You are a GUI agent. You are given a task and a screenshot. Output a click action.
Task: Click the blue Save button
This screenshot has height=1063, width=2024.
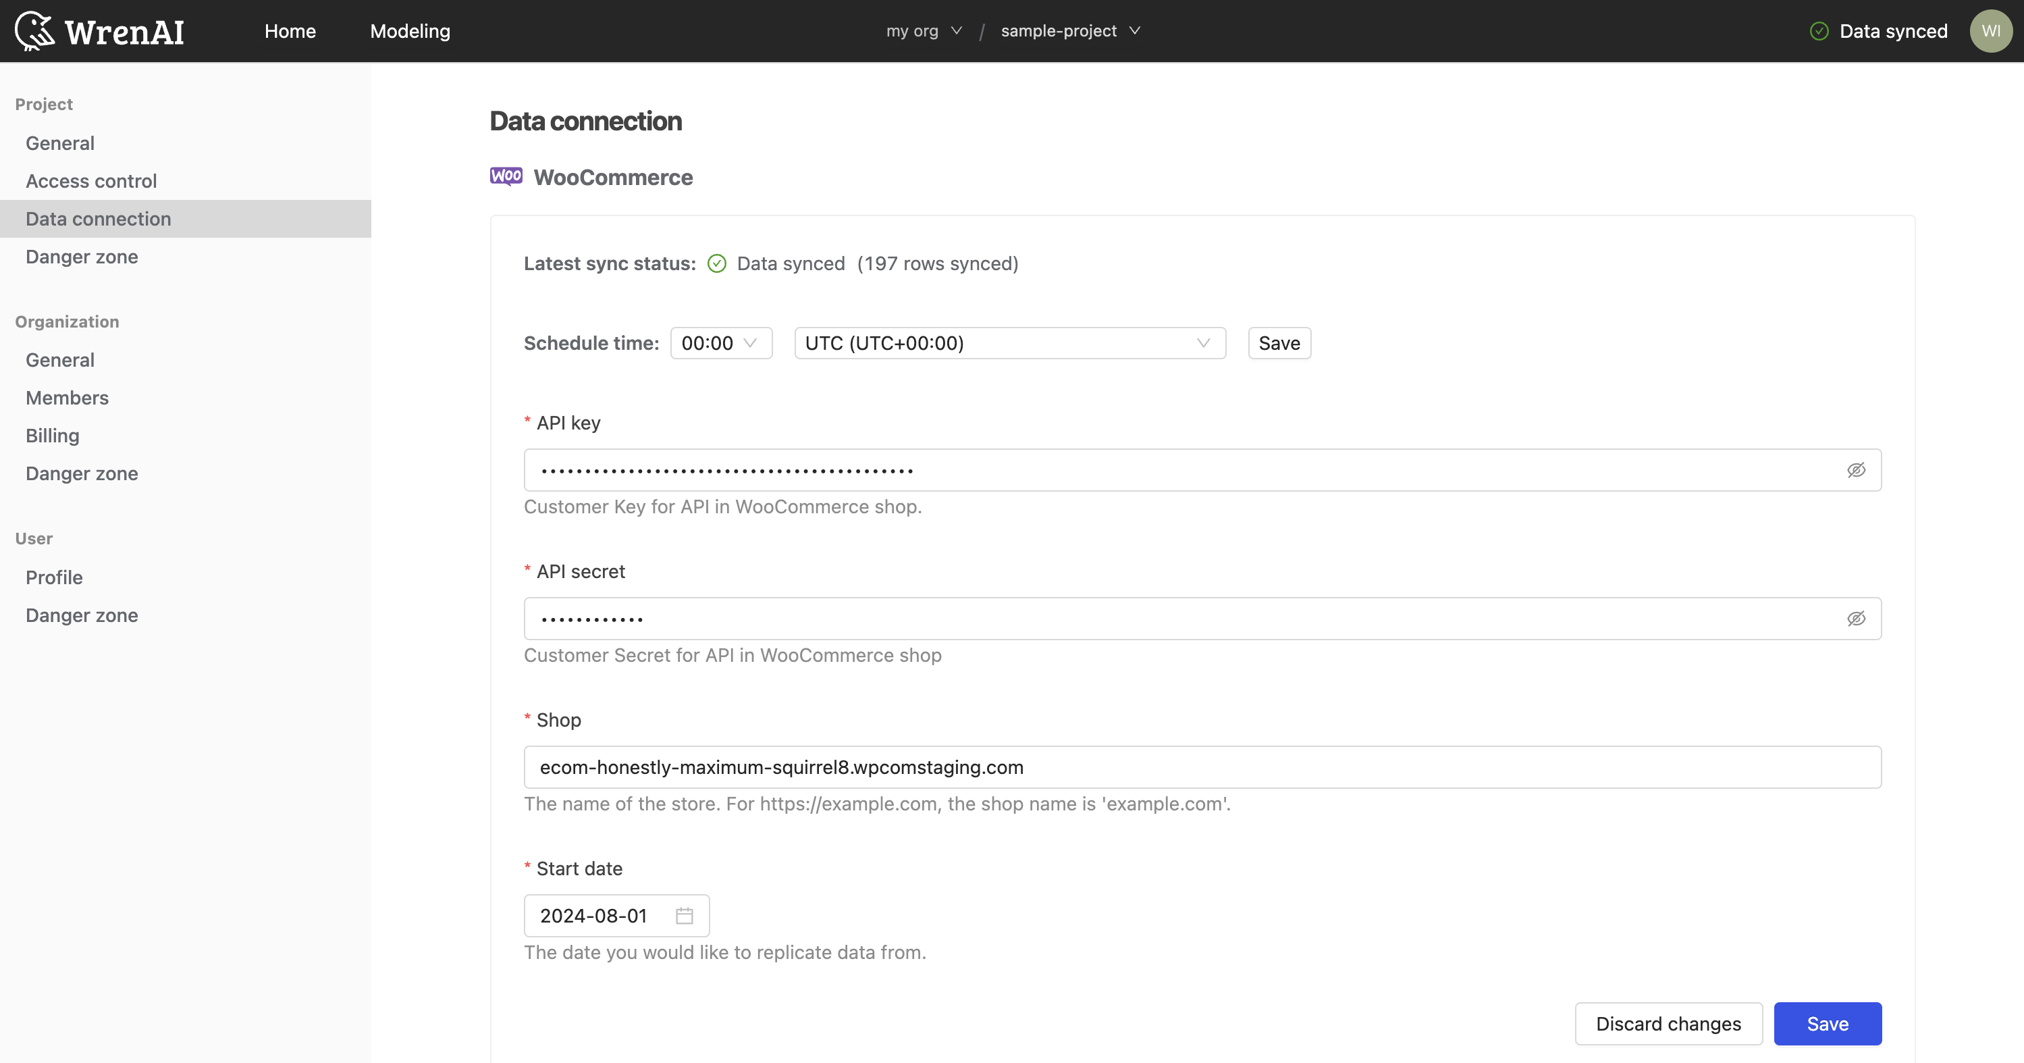(x=1828, y=1024)
